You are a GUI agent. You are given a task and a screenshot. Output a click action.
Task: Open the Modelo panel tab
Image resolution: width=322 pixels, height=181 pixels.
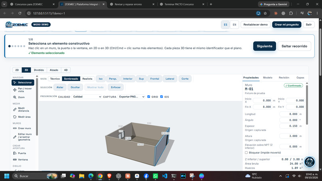pos(268,78)
